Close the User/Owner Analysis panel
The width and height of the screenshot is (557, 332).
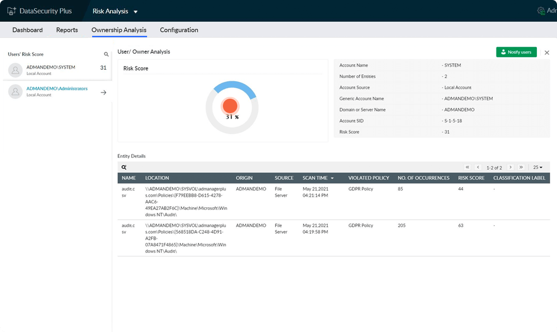[547, 53]
